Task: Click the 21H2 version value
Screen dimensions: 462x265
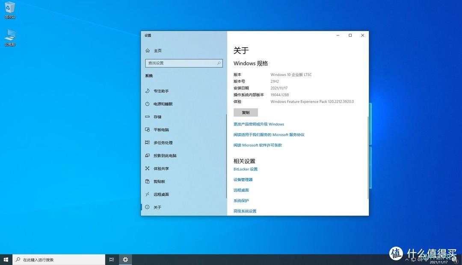Action: 275,82
